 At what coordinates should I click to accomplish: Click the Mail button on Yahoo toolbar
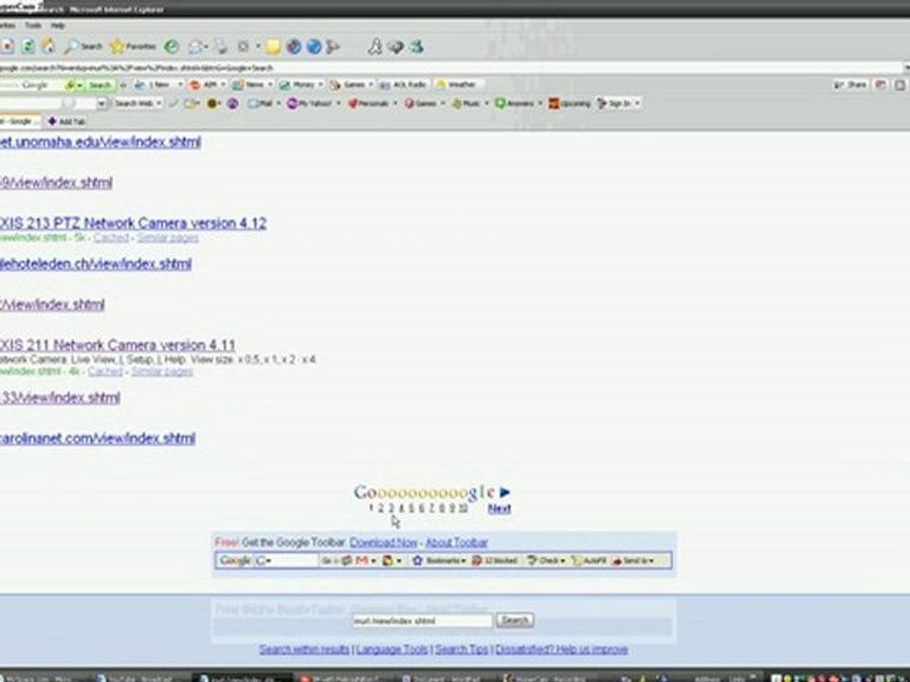point(260,103)
